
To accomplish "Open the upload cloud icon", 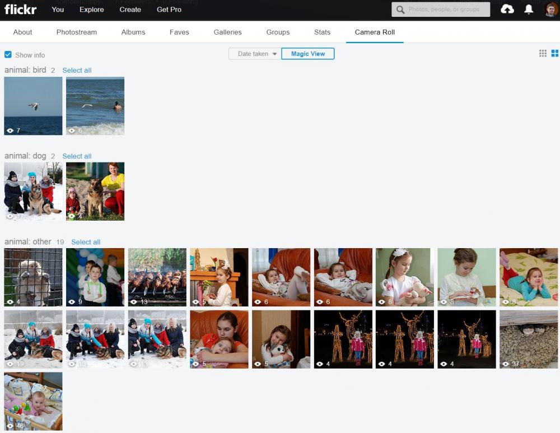I will tap(507, 10).
